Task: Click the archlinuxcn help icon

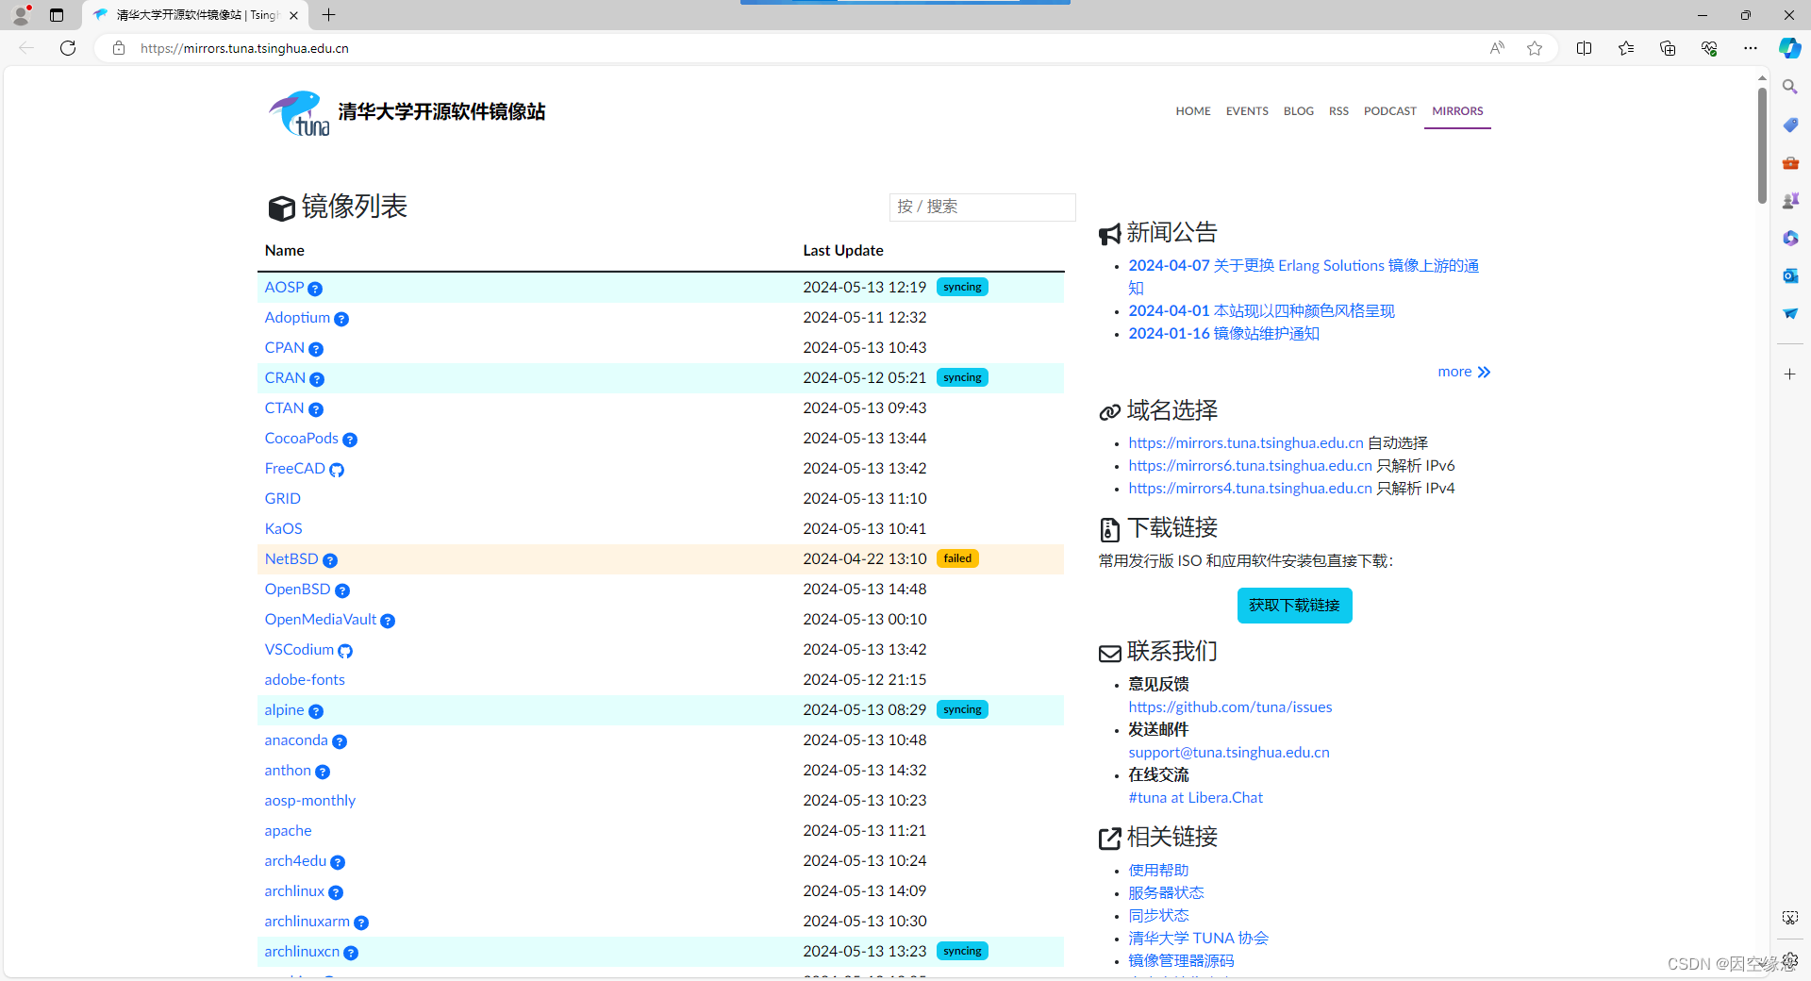Action: tap(351, 953)
